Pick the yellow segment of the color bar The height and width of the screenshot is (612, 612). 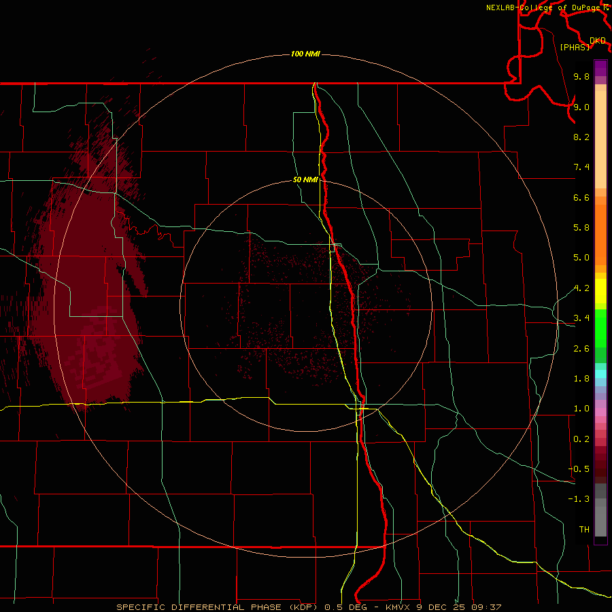click(x=600, y=291)
